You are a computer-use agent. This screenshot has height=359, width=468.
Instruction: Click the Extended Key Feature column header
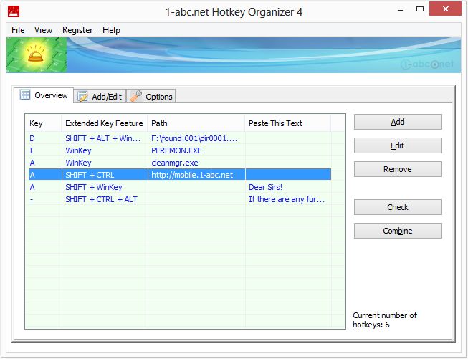[104, 123]
